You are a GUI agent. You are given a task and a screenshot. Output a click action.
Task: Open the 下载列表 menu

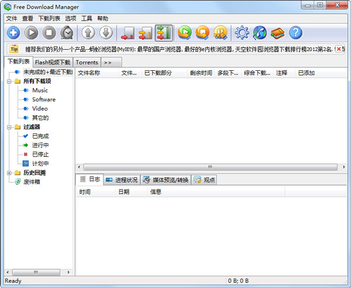(49, 18)
